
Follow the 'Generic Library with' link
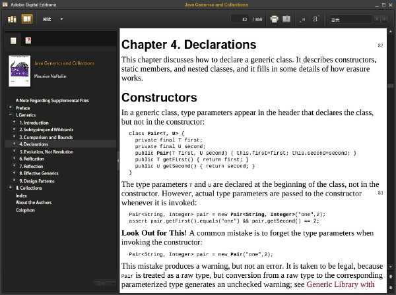pos(341,284)
